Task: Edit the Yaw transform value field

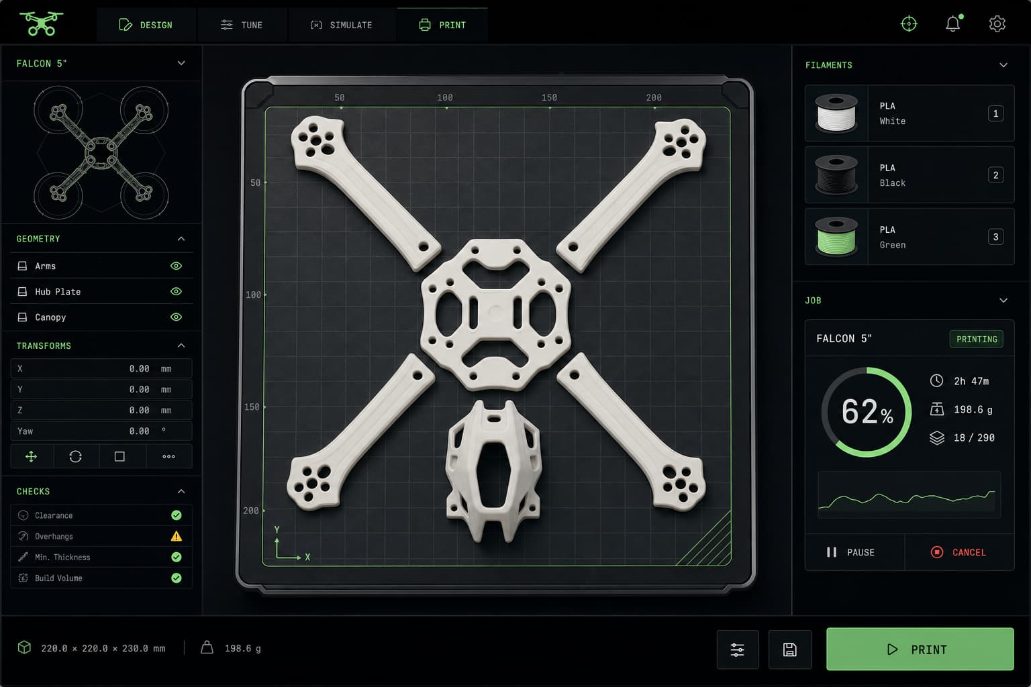Action: [101, 431]
